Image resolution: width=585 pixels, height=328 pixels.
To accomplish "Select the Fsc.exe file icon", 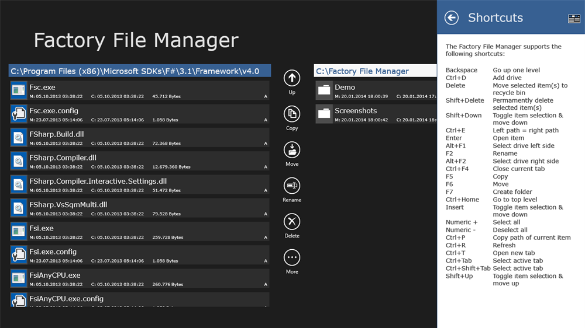I will click(19, 90).
